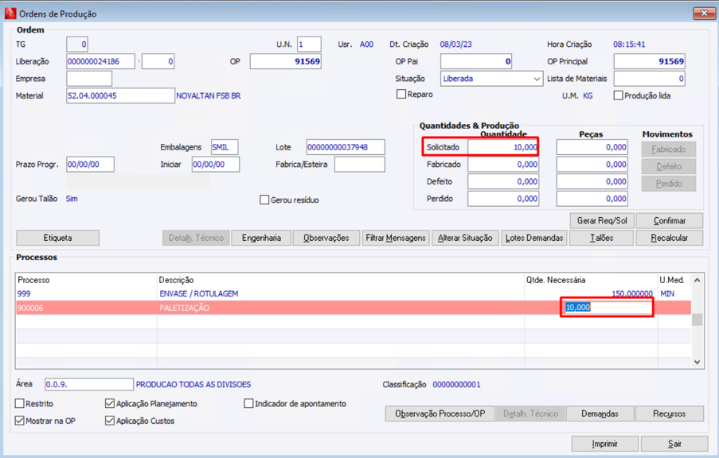Viewport: 719px width, 458px height.
Task: Click the Material code field
Action: (120, 95)
